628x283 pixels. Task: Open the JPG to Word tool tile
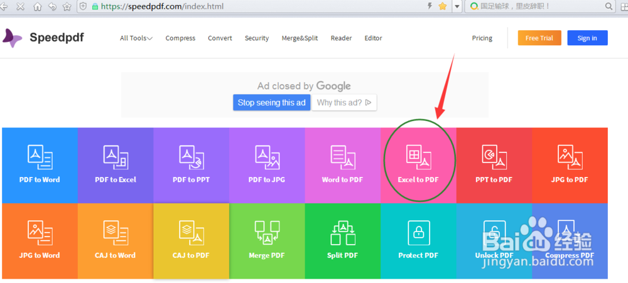pos(40,241)
